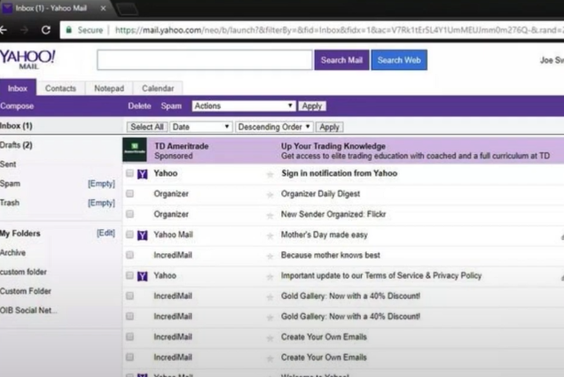Open Important update Terms of Service email
The width and height of the screenshot is (564, 377).
click(x=381, y=275)
